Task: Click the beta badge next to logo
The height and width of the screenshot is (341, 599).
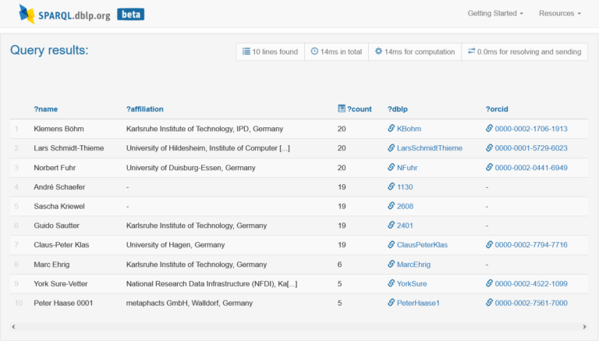Action: (x=131, y=15)
